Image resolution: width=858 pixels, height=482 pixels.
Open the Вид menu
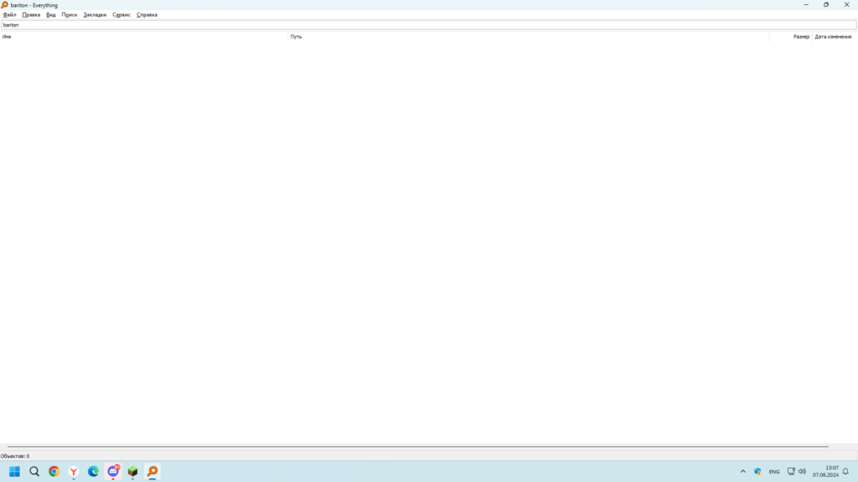(x=51, y=15)
